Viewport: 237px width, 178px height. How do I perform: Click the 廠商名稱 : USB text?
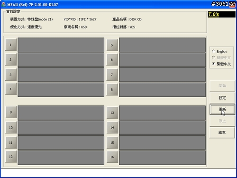tap(75, 27)
